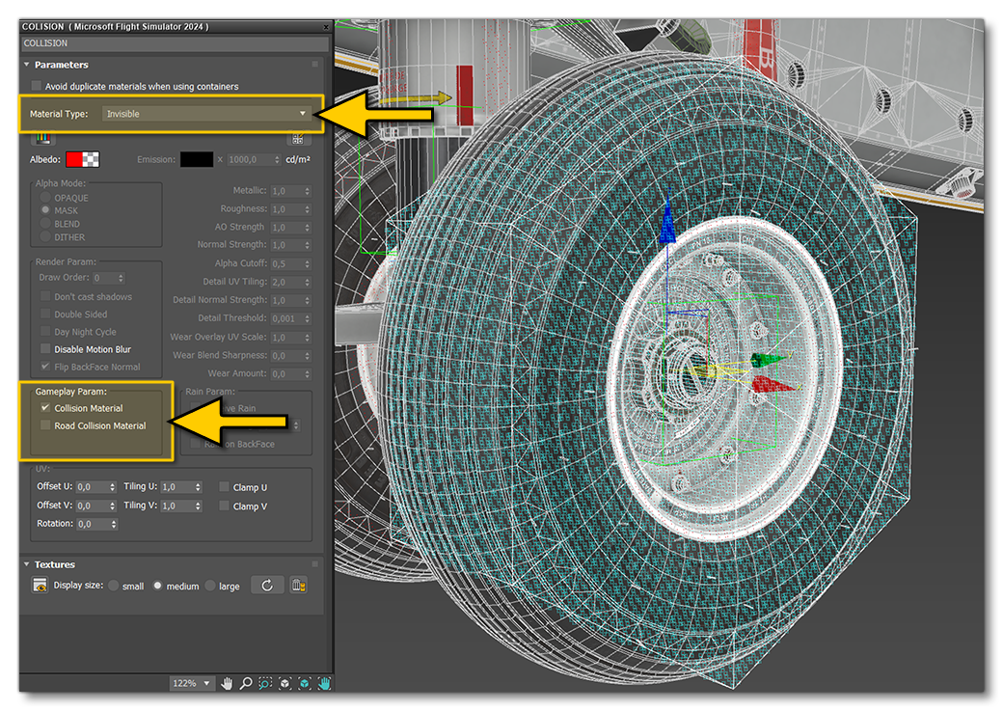Click the texture preview eye icon
Screen dimensions: 1003x711
(x=40, y=586)
